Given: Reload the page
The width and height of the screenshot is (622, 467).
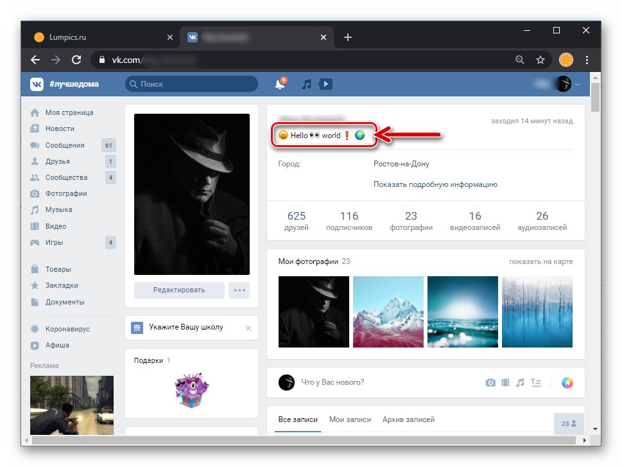Looking at the screenshot, I should pyautogui.click(x=76, y=60).
